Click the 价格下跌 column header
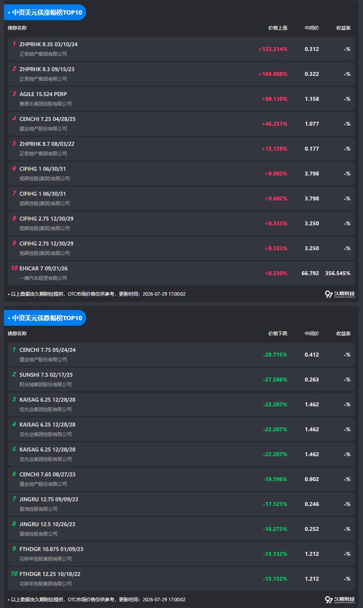Viewport: 363px width, 608px height. 278,334
